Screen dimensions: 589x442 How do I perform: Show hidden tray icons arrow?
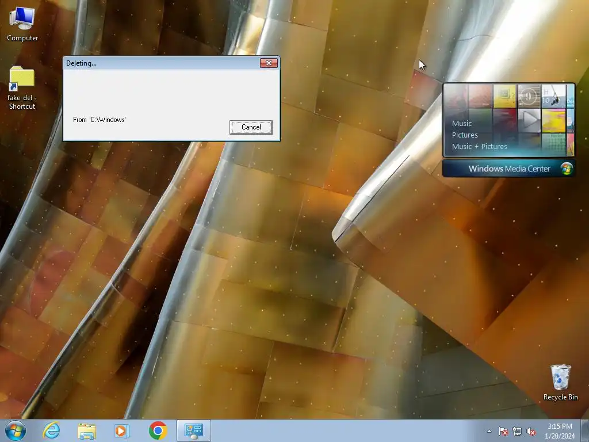coord(489,431)
